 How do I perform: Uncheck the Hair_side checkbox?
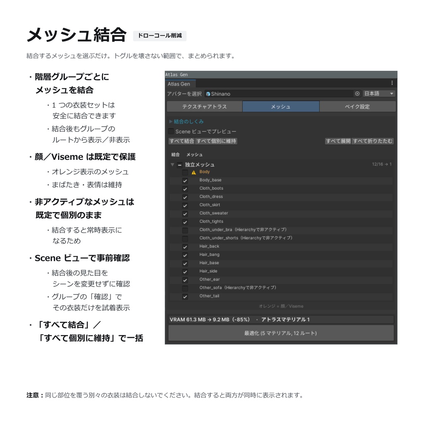(185, 272)
